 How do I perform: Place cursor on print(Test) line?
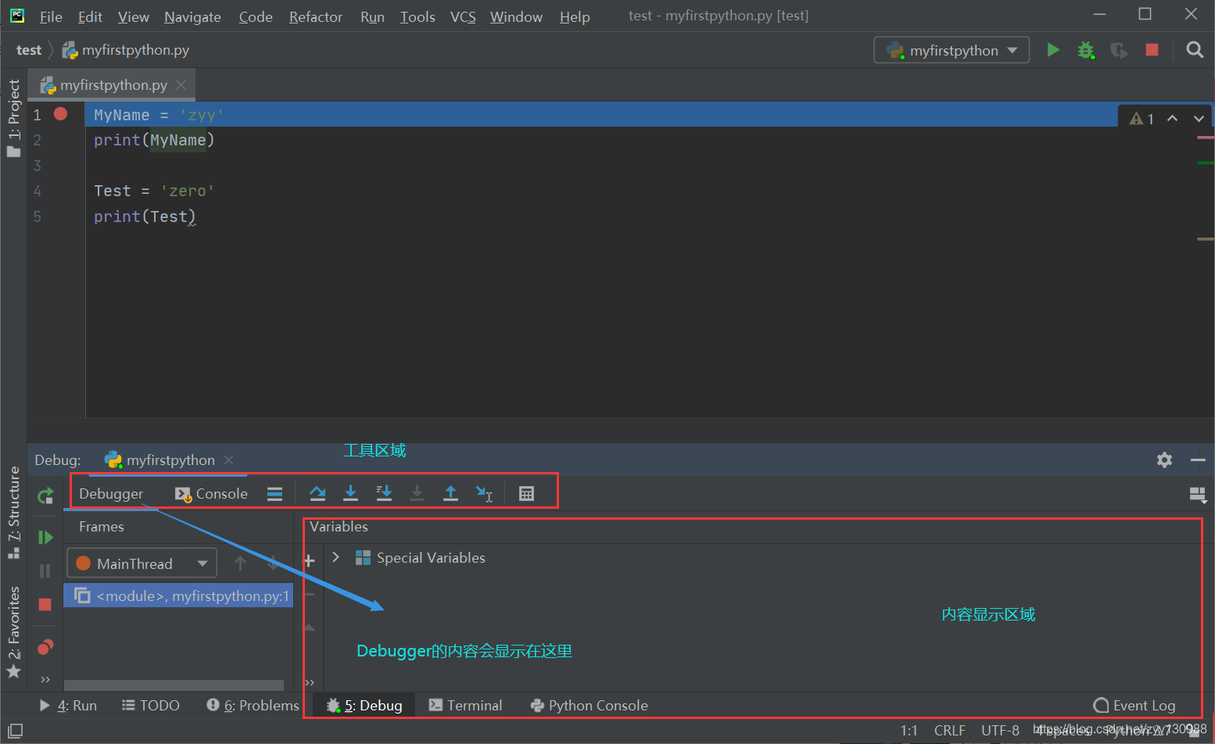145,216
